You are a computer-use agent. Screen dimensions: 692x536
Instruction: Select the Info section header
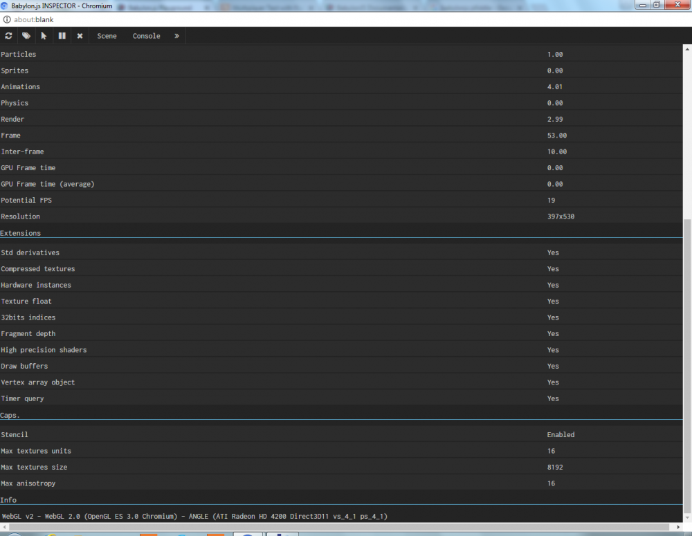click(x=8, y=500)
